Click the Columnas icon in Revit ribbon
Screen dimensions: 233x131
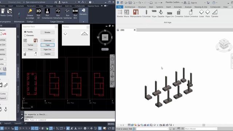pos(146,12)
